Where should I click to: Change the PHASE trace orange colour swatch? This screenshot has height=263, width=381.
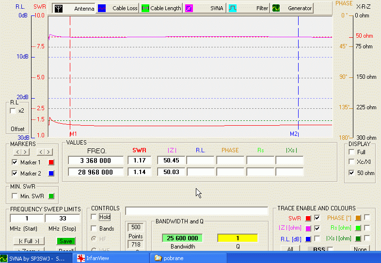[x=358, y=218]
